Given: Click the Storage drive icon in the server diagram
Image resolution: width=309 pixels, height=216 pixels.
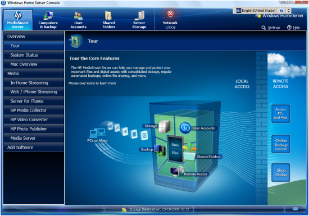Looking at the screenshot, I should pyautogui.click(x=164, y=126).
